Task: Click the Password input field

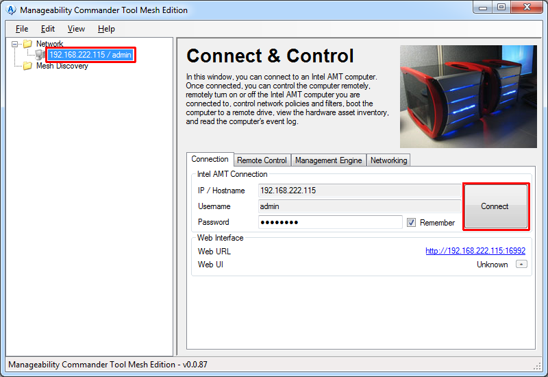Action: click(x=330, y=222)
